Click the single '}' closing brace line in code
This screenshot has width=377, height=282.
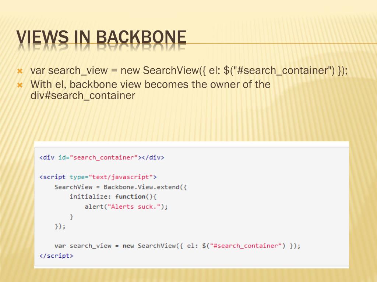(71, 217)
